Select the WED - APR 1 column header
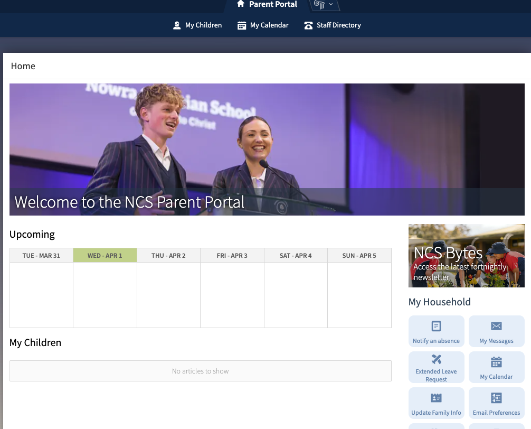This screenshot has width=531, height=429. [105, 256]
